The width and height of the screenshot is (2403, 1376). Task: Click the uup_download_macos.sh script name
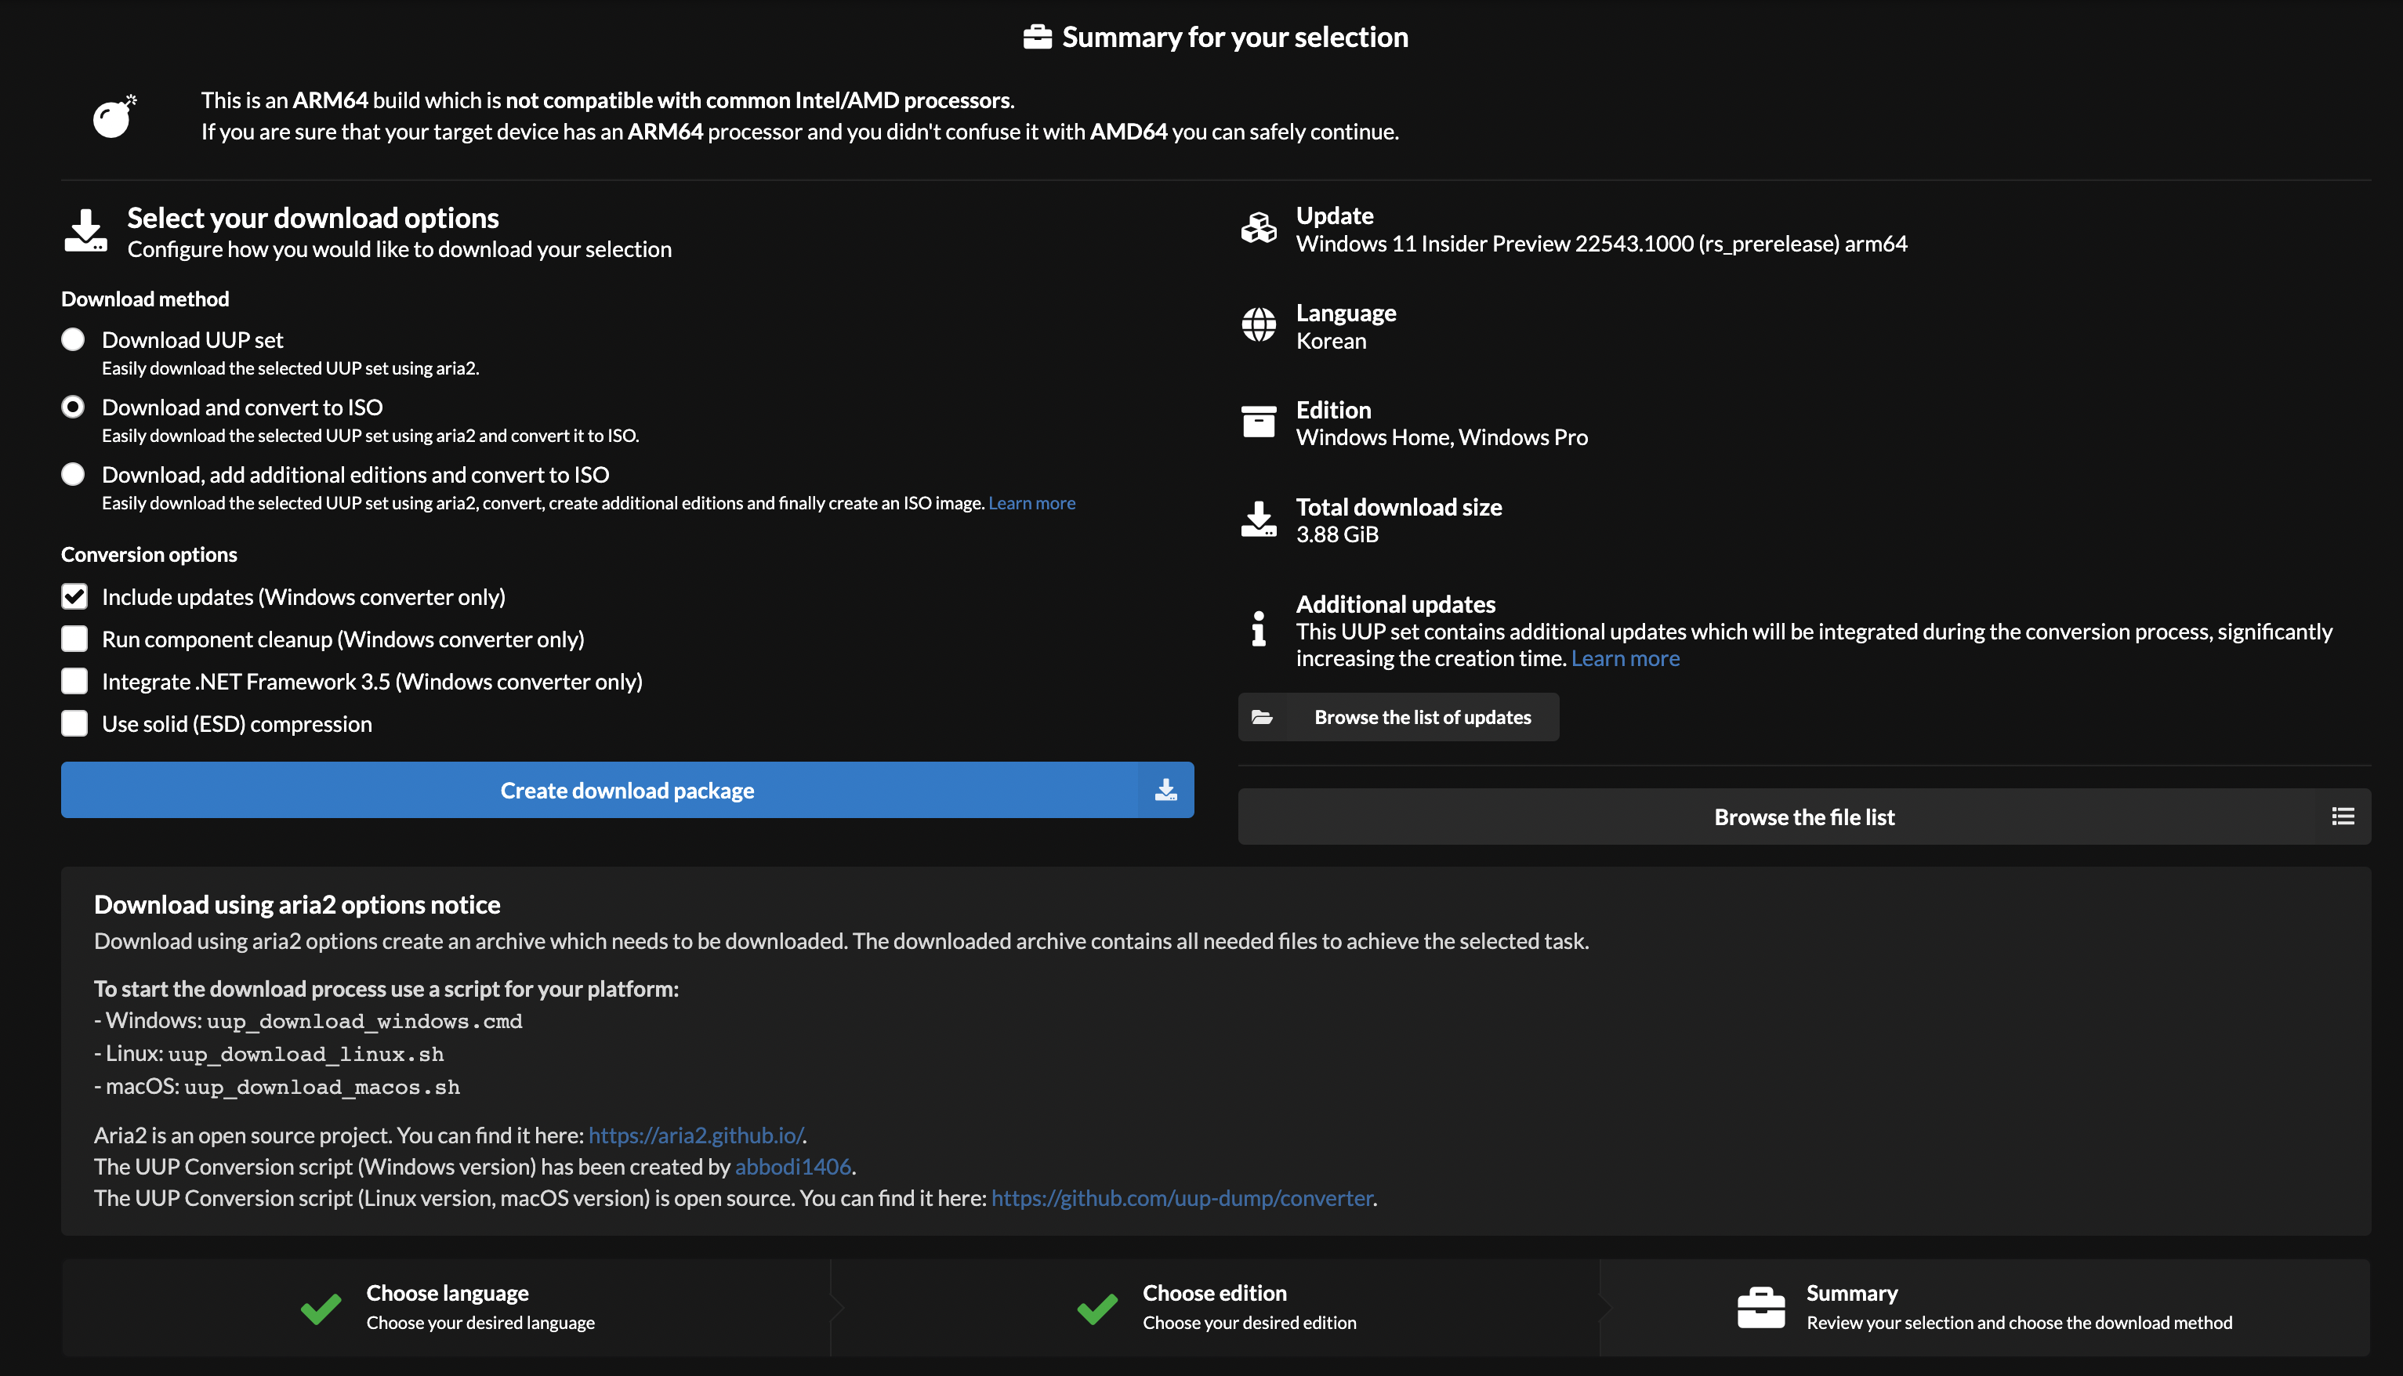point(322,1088)
